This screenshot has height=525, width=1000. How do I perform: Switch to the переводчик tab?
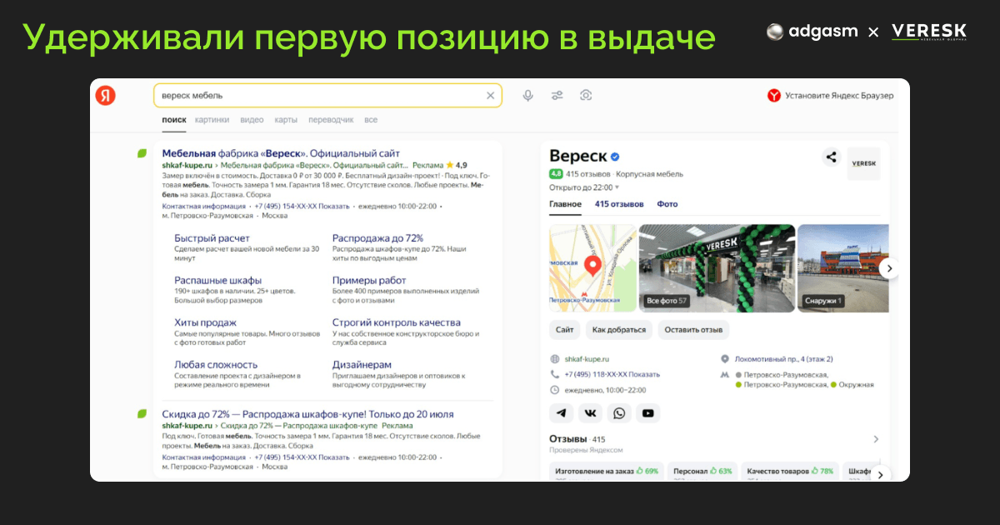tap(331, 120)
